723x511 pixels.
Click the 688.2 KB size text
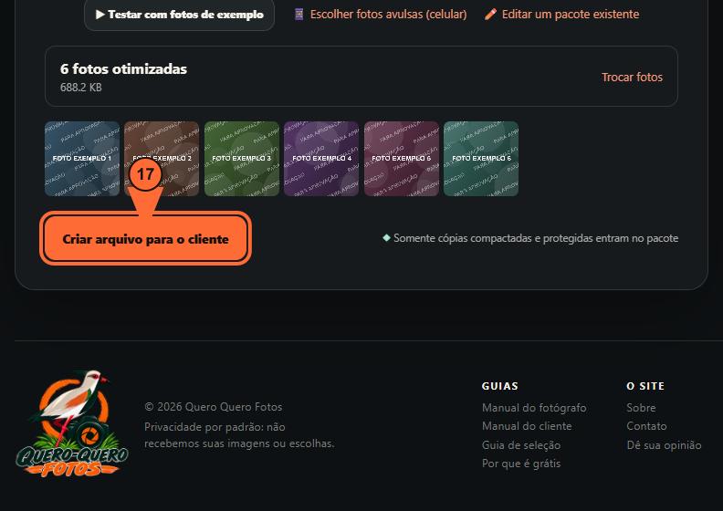click(x=80, y=88)
